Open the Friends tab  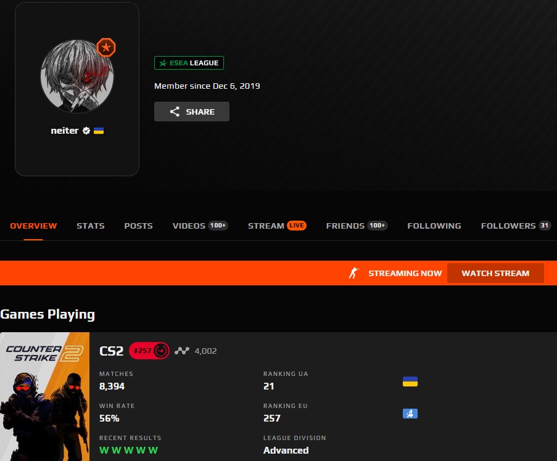357,226
